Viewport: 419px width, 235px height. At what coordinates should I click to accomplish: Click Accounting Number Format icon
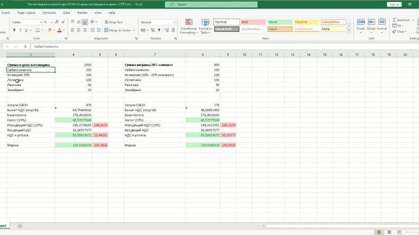(x=143, y=30)
